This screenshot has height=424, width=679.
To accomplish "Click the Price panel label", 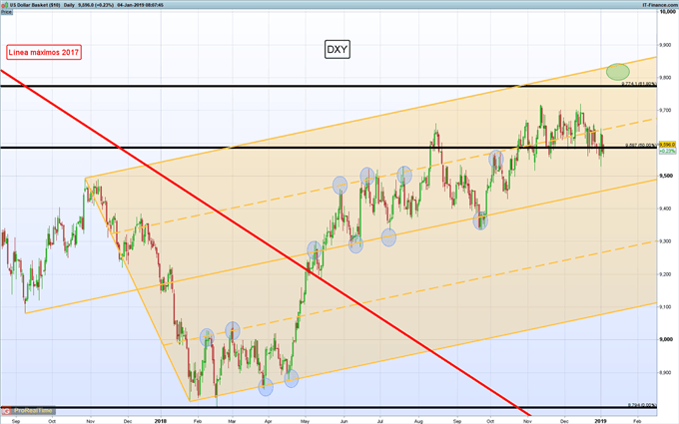I will (x=6, y=12).
